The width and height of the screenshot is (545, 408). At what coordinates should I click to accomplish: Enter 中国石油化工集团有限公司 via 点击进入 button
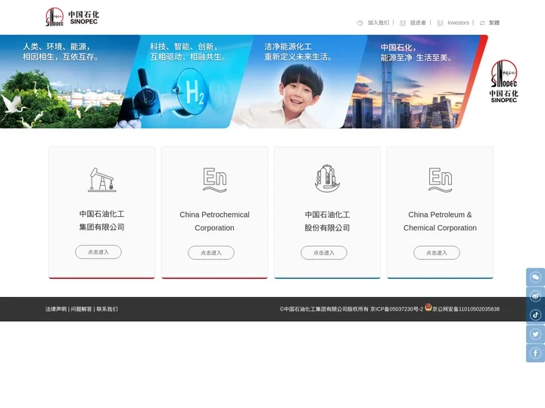coord(98,252)
